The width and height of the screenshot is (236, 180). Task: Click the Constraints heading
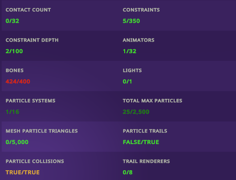(141, 10)
